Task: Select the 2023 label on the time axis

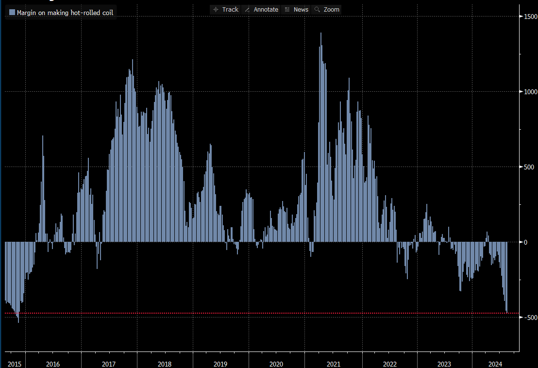Action: [444, 364]
